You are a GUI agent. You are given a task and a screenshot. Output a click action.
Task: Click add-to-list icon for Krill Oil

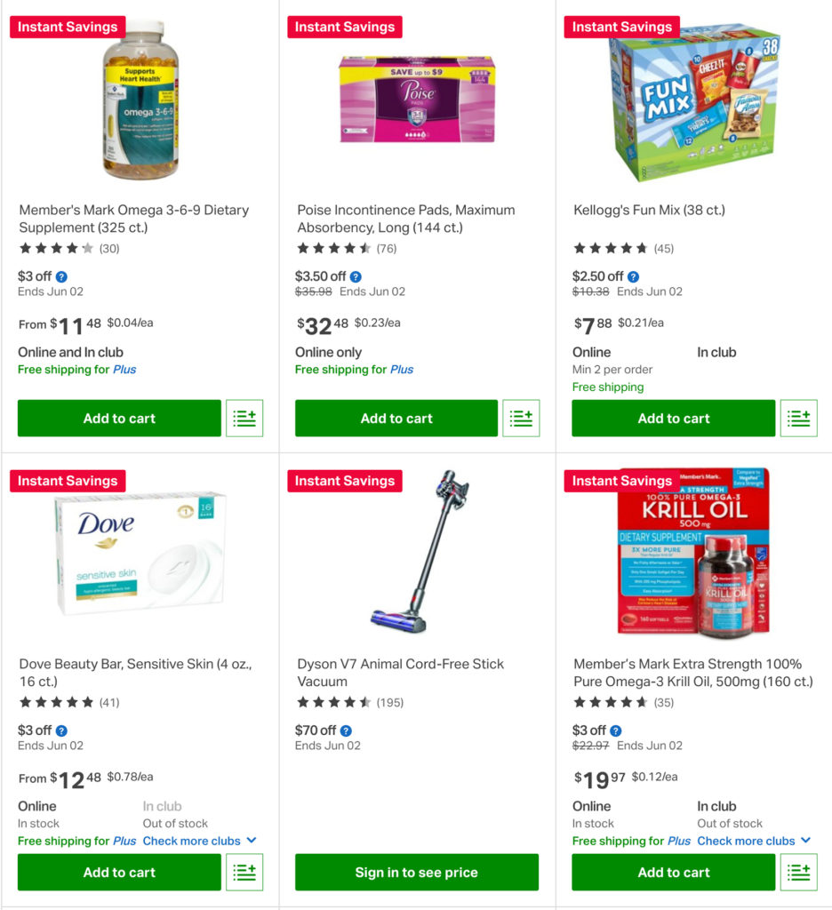pyautogui.click(x=798, y=873)
